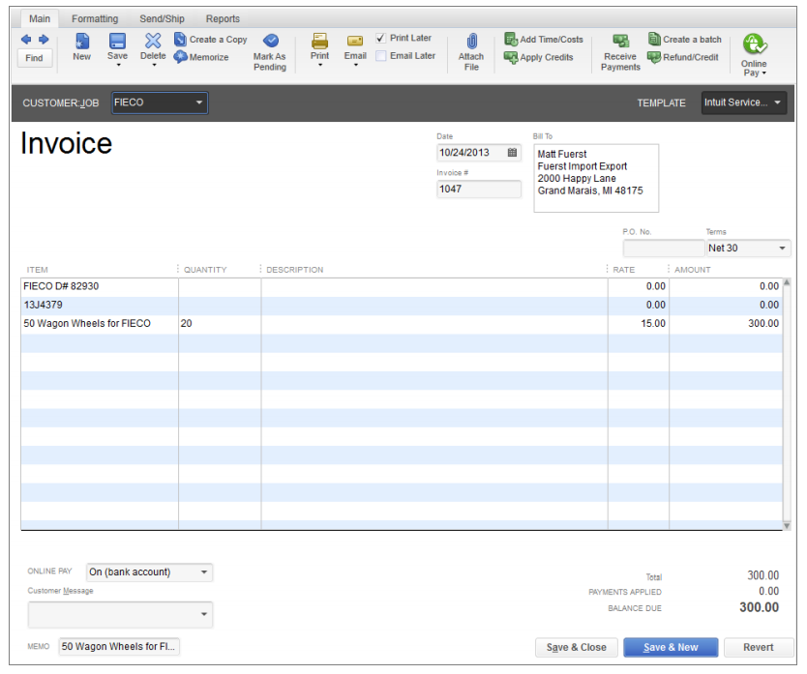Click rate cell showing 15.00

tap(639, 324)
